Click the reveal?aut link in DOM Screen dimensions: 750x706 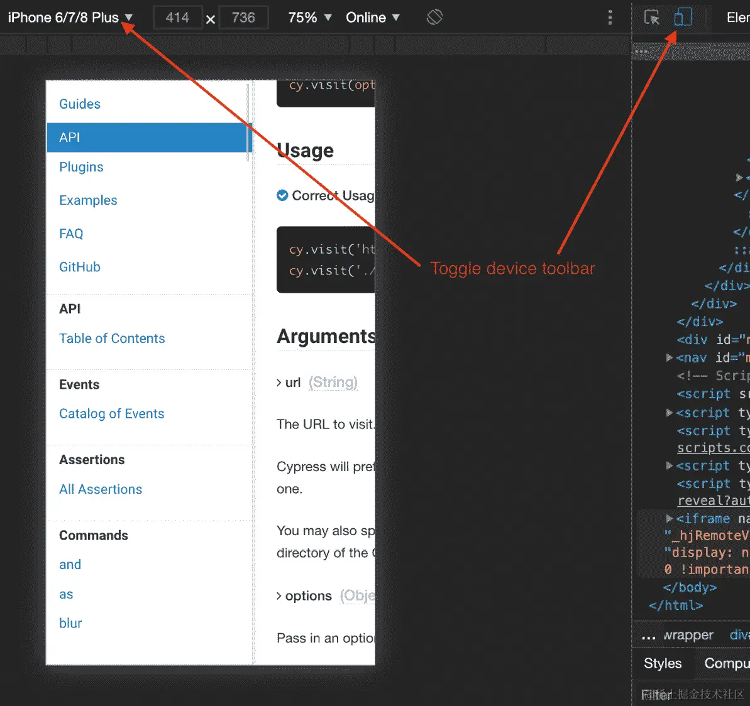point(713,501)
